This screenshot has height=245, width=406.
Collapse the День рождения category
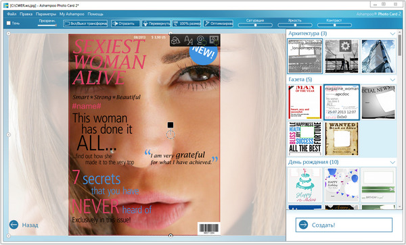(392, 163)
